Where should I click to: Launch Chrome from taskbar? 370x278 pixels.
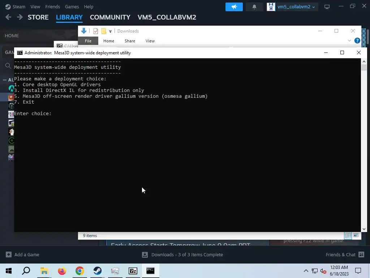click(80, 271)
